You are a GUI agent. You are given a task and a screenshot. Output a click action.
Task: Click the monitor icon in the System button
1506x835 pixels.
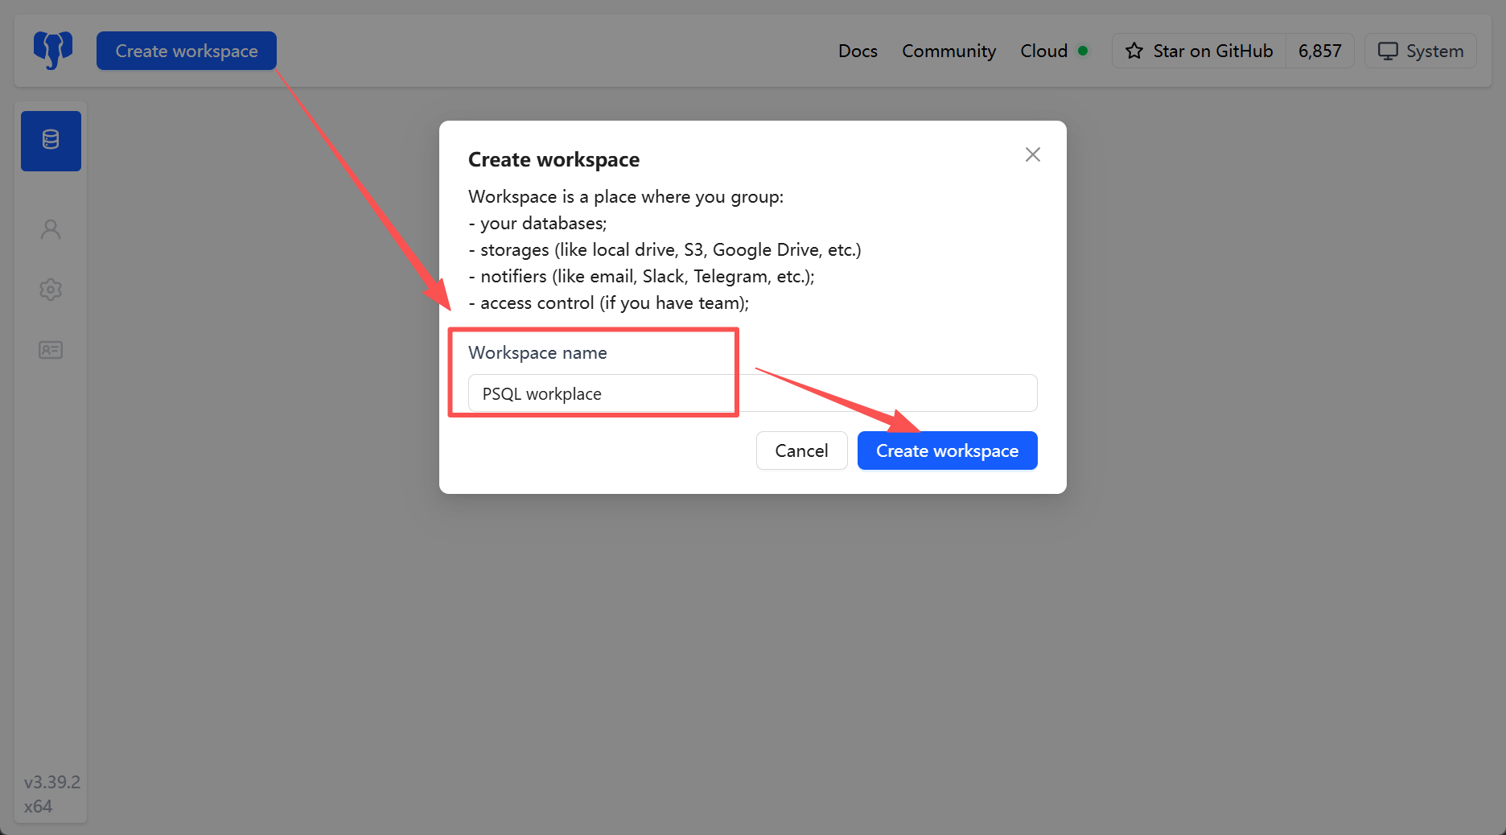click(x=1388, y=51)
